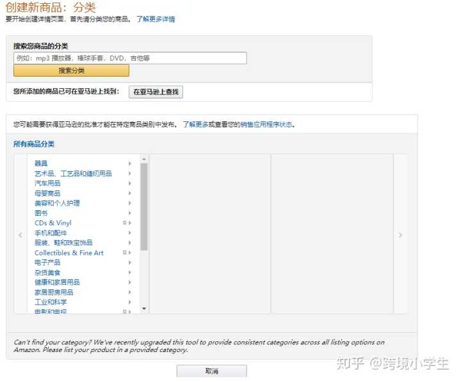Select the 电子产品 category

tap(47, 263)
